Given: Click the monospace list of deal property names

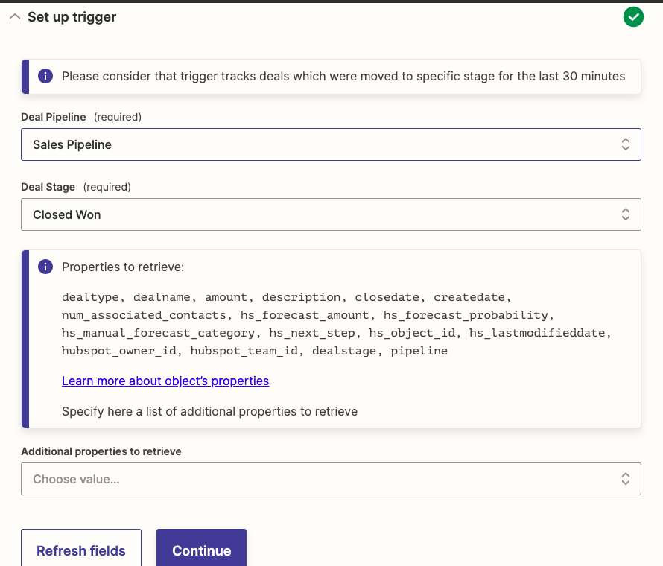Looking at the screenshot, I should 335,323.
